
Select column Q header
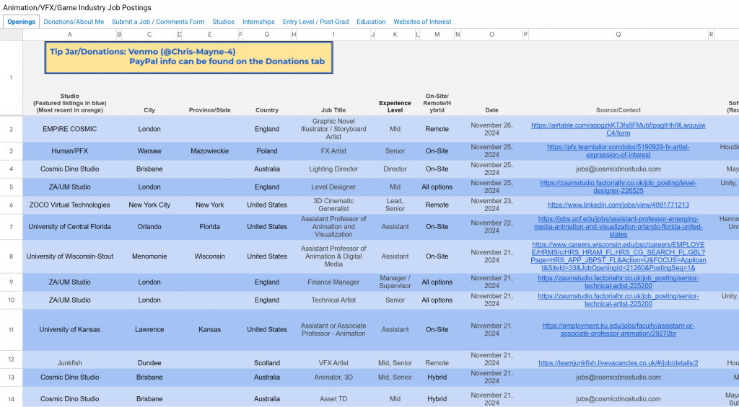click(618, 35)
